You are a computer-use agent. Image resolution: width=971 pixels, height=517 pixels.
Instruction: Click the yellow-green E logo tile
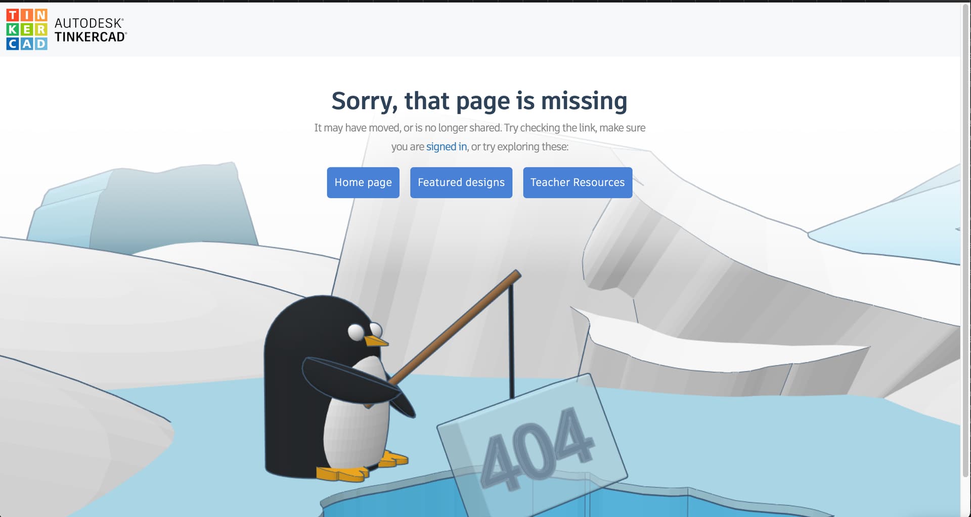pos(27,29)
